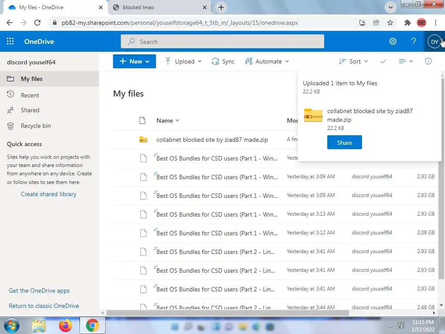Expand the Automate menu
Screen dimensions: 445x334
pyautogui.click(x=267, y=61)
